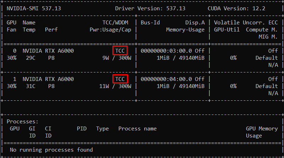Click the TCC value for GPU 0

[120, 51]
